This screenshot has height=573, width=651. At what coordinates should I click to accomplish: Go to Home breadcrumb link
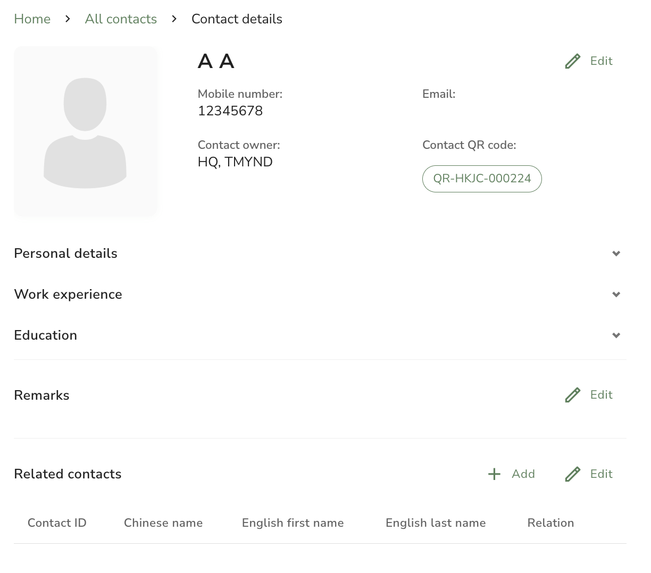tap(32, 19)
